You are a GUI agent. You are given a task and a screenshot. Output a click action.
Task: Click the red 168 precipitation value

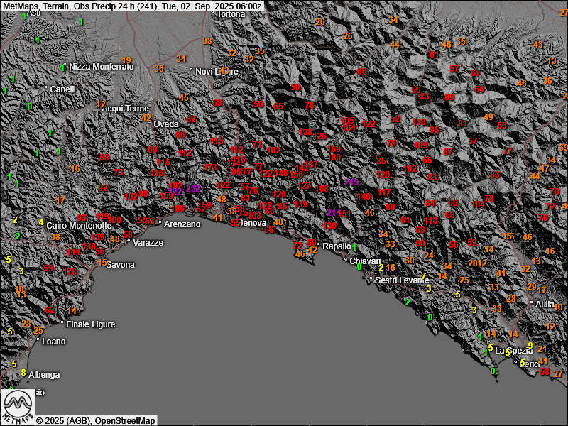322,188
